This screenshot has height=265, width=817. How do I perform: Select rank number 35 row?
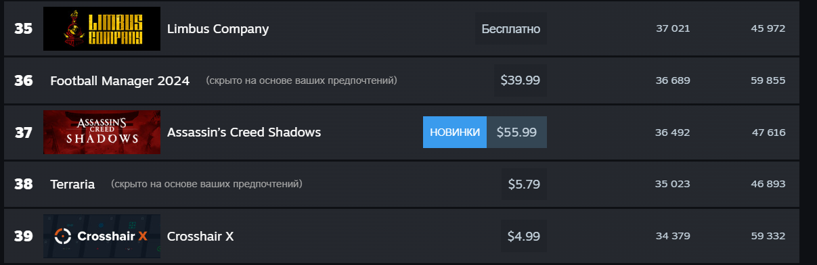(401, 29)
